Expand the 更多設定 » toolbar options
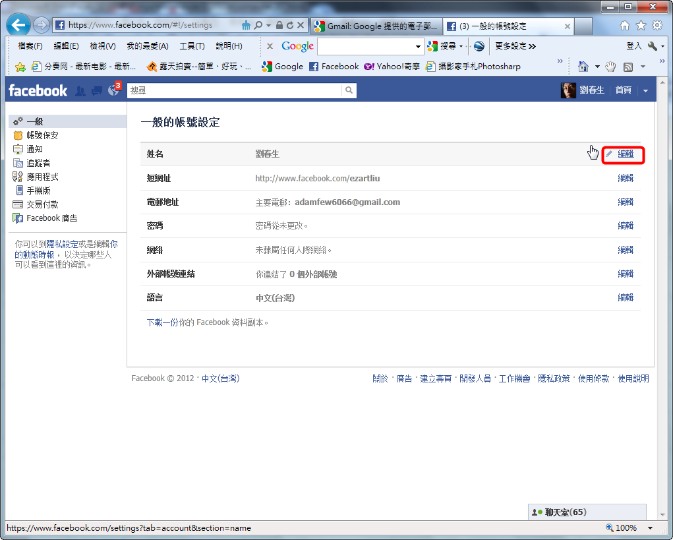Screen dimensions: 673x540 coord(515,46)
